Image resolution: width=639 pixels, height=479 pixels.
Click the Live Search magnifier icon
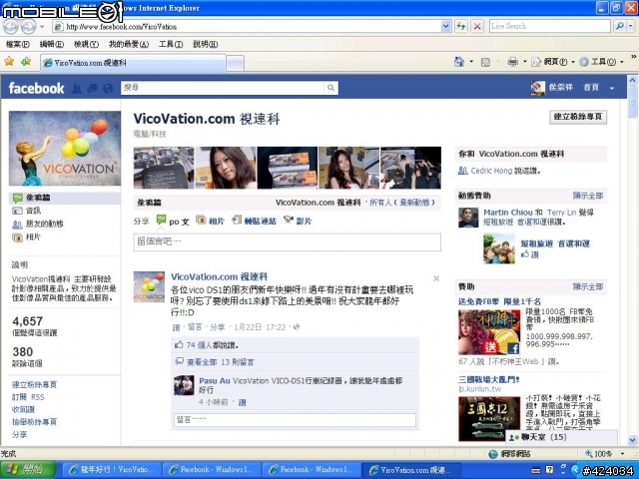point(619,27)
